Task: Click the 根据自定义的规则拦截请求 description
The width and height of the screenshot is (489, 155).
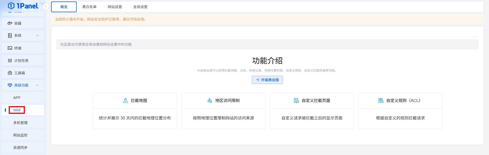Action: [400, 118]
